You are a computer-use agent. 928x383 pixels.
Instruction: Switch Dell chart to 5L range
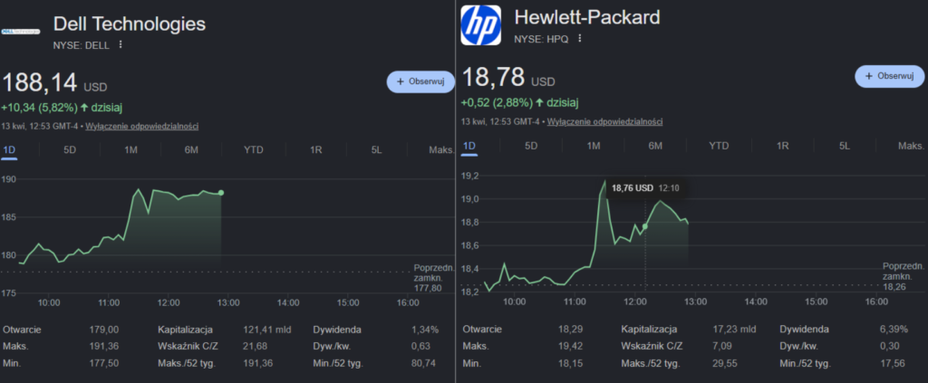click(377, 149)
